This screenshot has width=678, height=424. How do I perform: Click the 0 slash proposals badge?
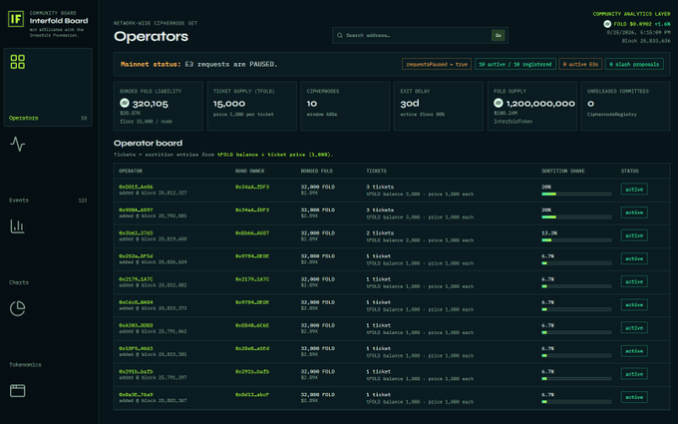point(634,64)
